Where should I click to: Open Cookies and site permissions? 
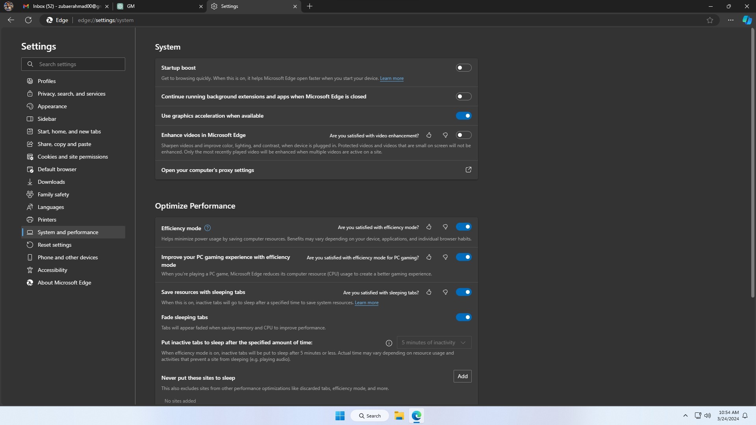(x=73, y=157)
